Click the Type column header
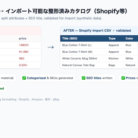 pyautogui.click(x=112, y=39)
